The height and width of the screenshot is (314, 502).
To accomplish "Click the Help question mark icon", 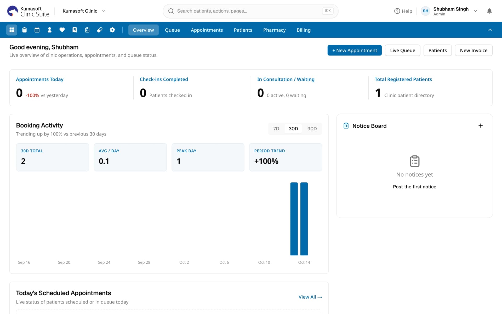I will [397, 11].
